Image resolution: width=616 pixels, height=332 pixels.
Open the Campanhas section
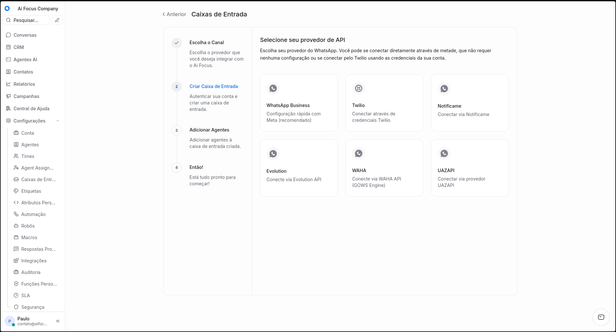[x=26, y=96]
